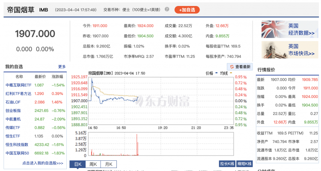Viewport: 321px width, 171px height.
Task: Open 英国市场快讯 banner
Action: (x=290, y=50)
